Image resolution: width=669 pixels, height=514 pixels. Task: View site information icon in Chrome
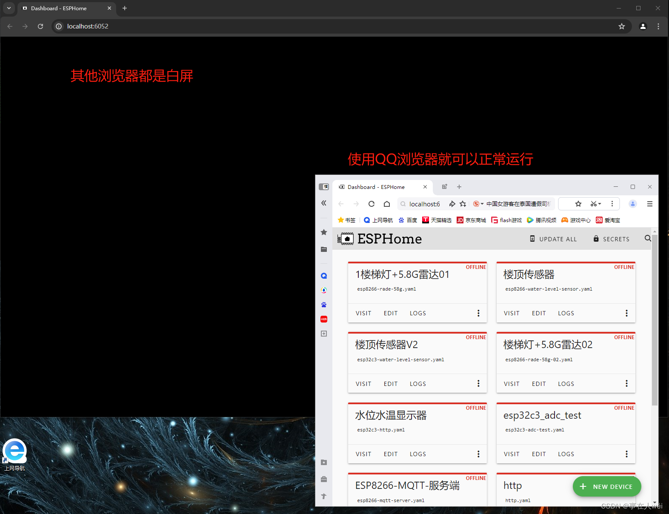point(59,26)
